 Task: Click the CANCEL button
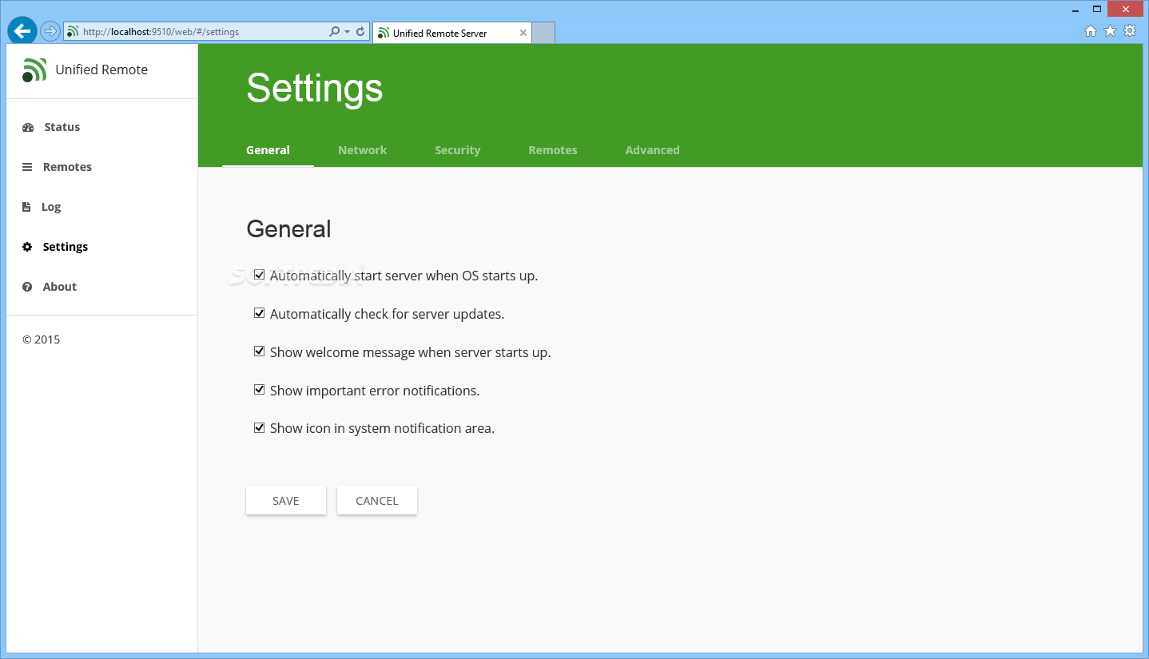377,500
